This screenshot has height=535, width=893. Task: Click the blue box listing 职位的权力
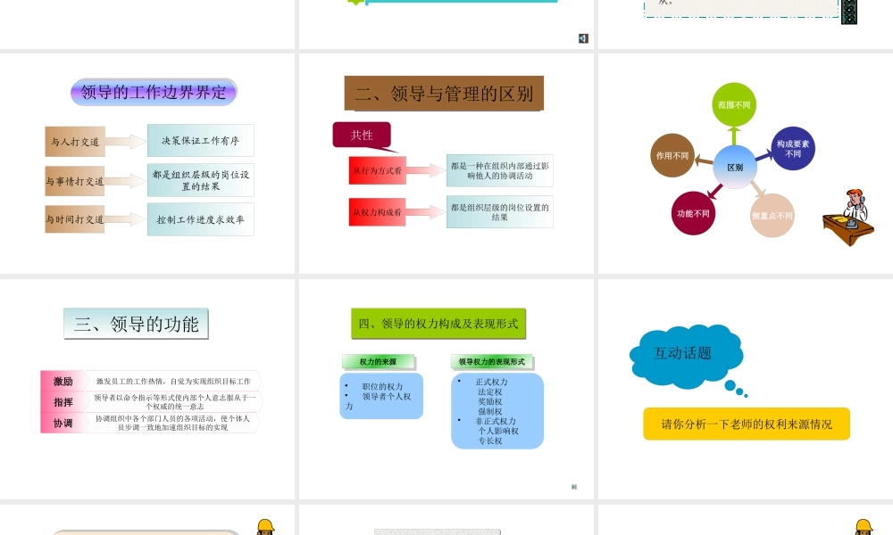pos(381,396)
